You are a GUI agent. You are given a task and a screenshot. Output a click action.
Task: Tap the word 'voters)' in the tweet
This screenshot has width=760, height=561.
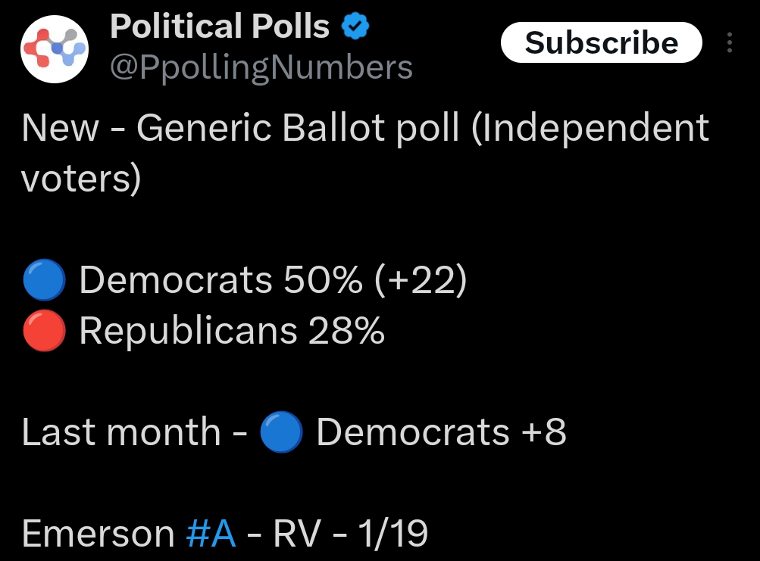[81, 179]
